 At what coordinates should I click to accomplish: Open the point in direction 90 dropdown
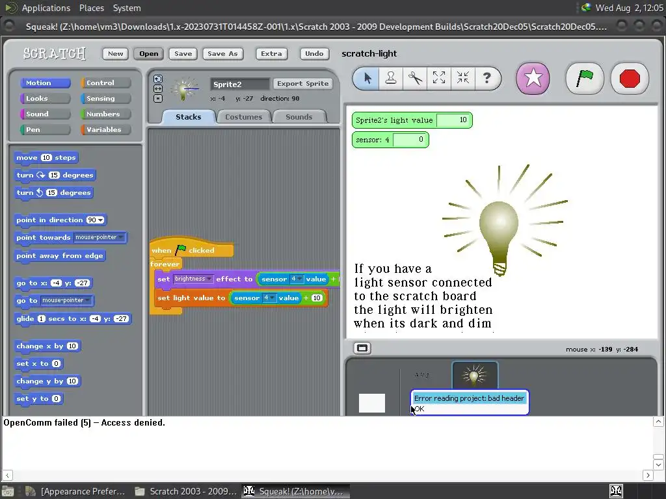(x=100, y=220)
